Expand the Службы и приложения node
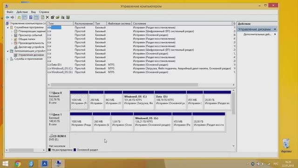 (8, 59)
